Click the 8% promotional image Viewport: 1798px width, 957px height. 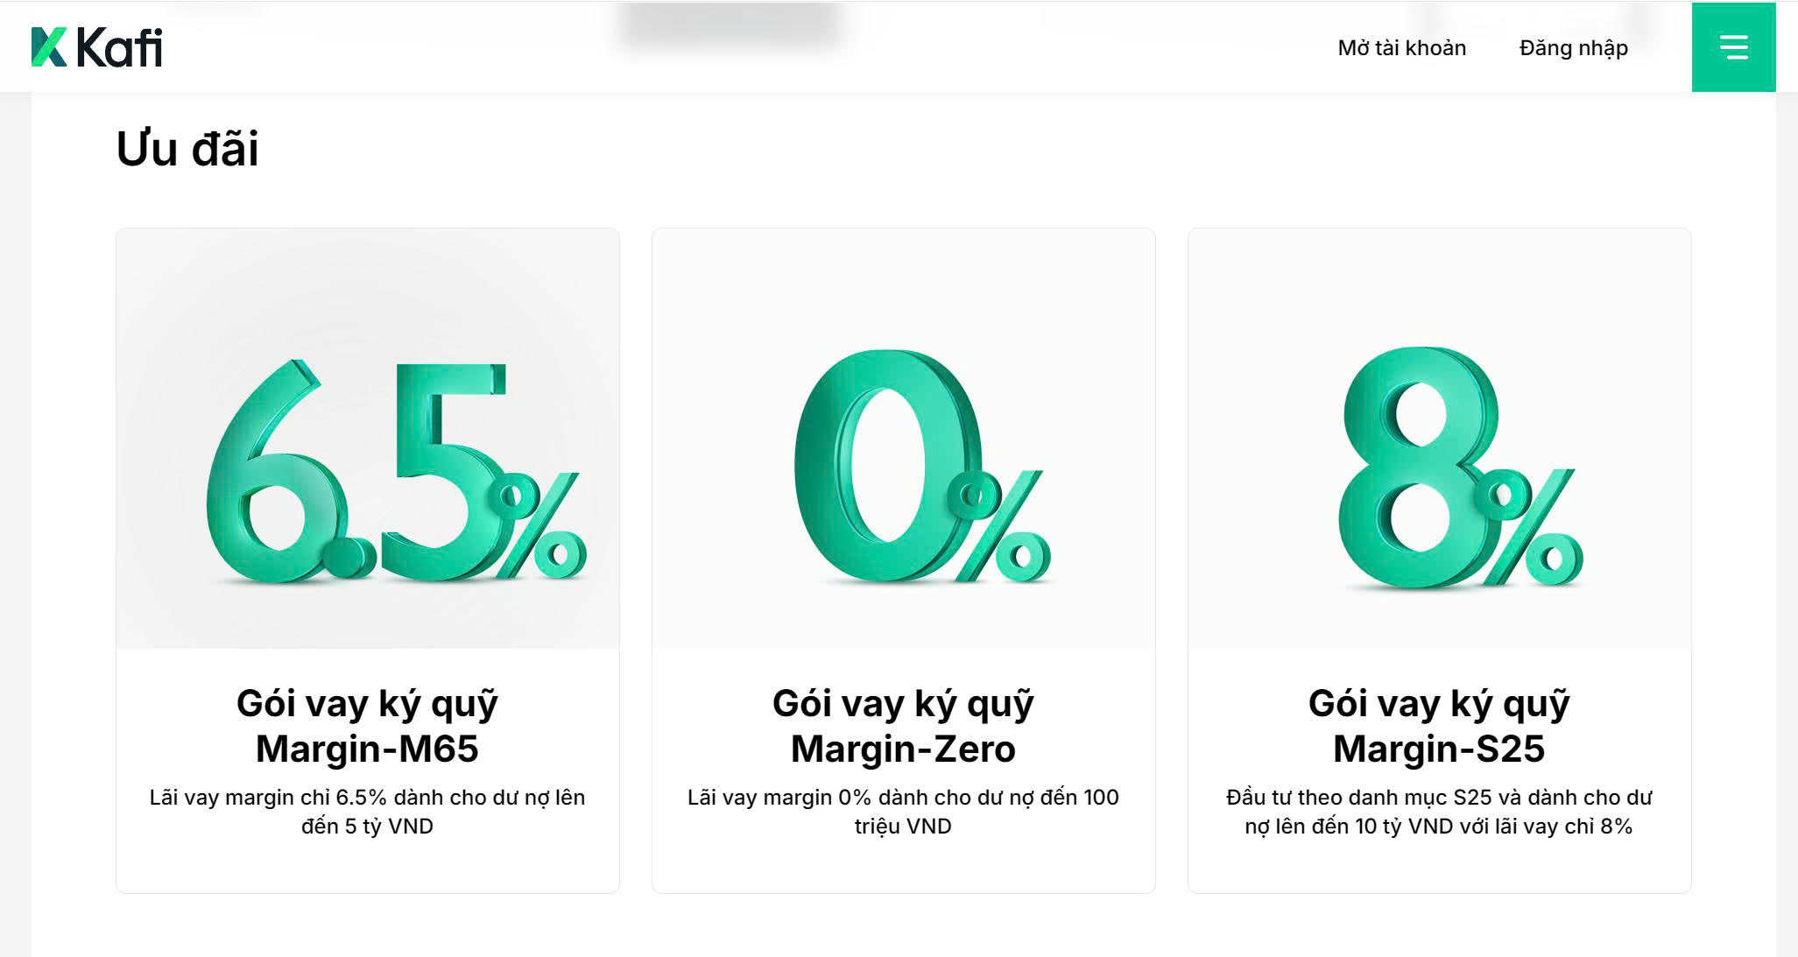coord(1439,438)
